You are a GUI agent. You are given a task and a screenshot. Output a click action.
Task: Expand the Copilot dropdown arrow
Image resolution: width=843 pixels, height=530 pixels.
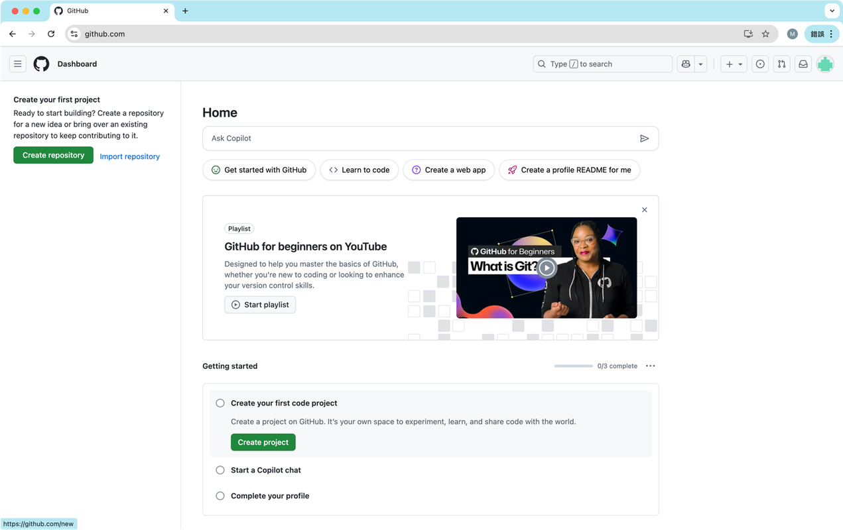click(x=700, y=64)
